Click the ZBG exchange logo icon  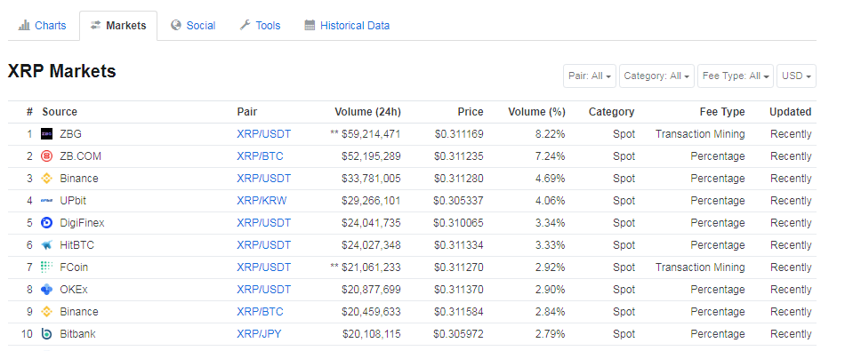point(47,133)
